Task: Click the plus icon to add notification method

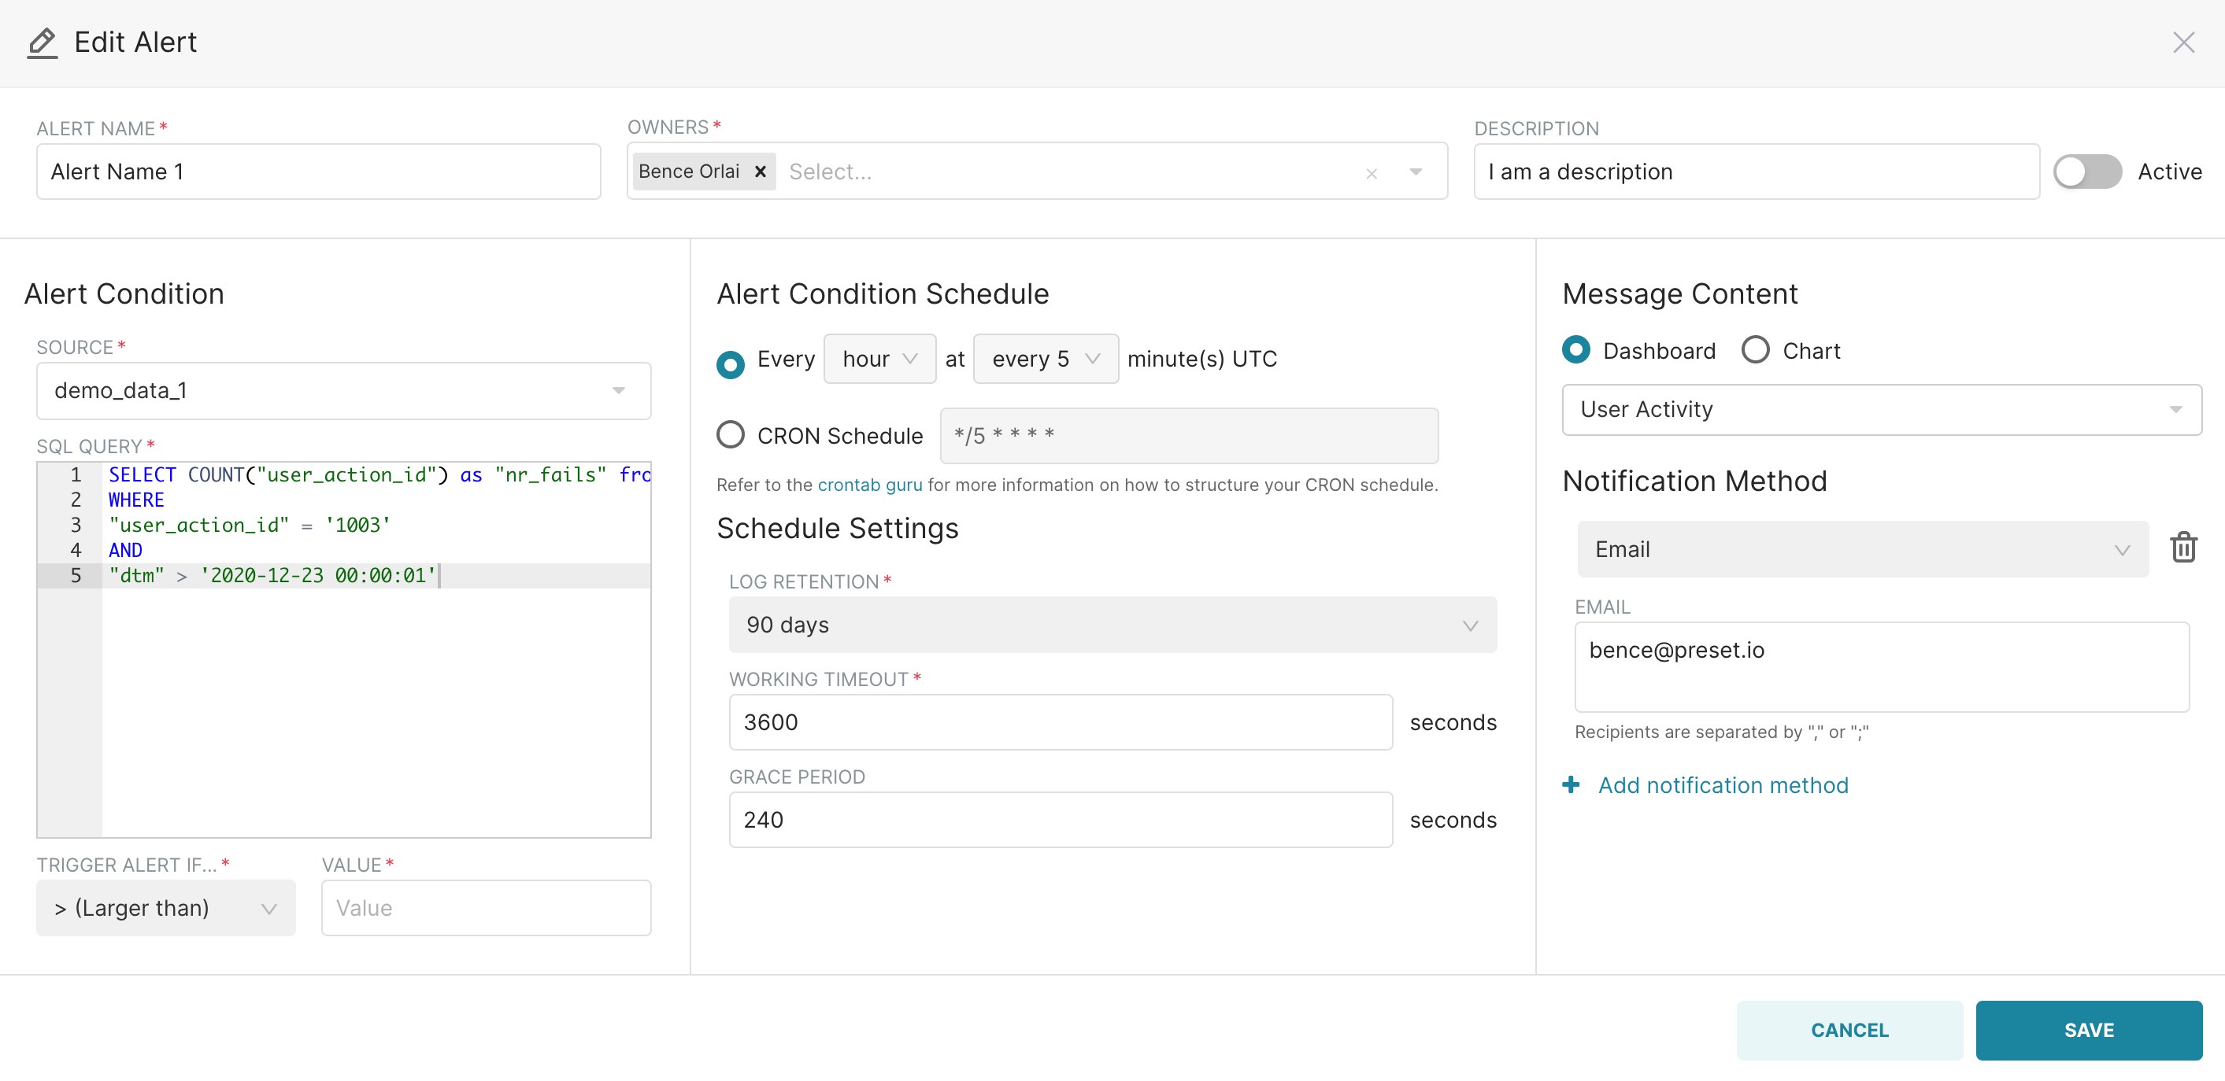Action: tap(1572, 785)
